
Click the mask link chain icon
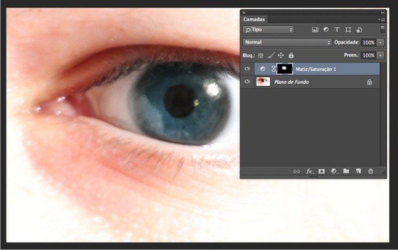(273, 69)
